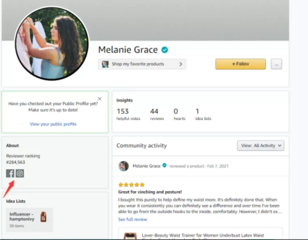Viewport: 308px width, 240px height.
Task: Follow Melanie Grace
Action: 240,64
